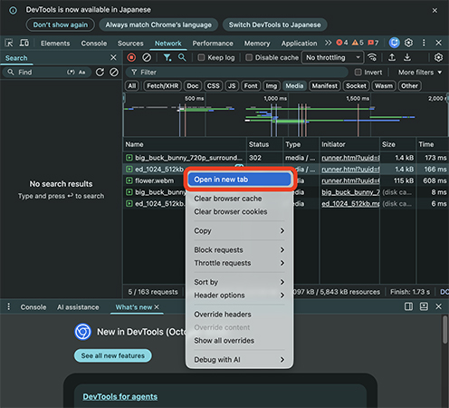Select the All request type filter
Screen dimensions: 449x408
(132, 86)
